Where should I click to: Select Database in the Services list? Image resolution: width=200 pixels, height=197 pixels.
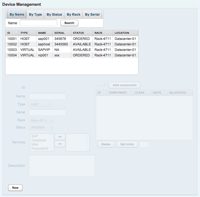pyautogui.click(x=39, y=140)
